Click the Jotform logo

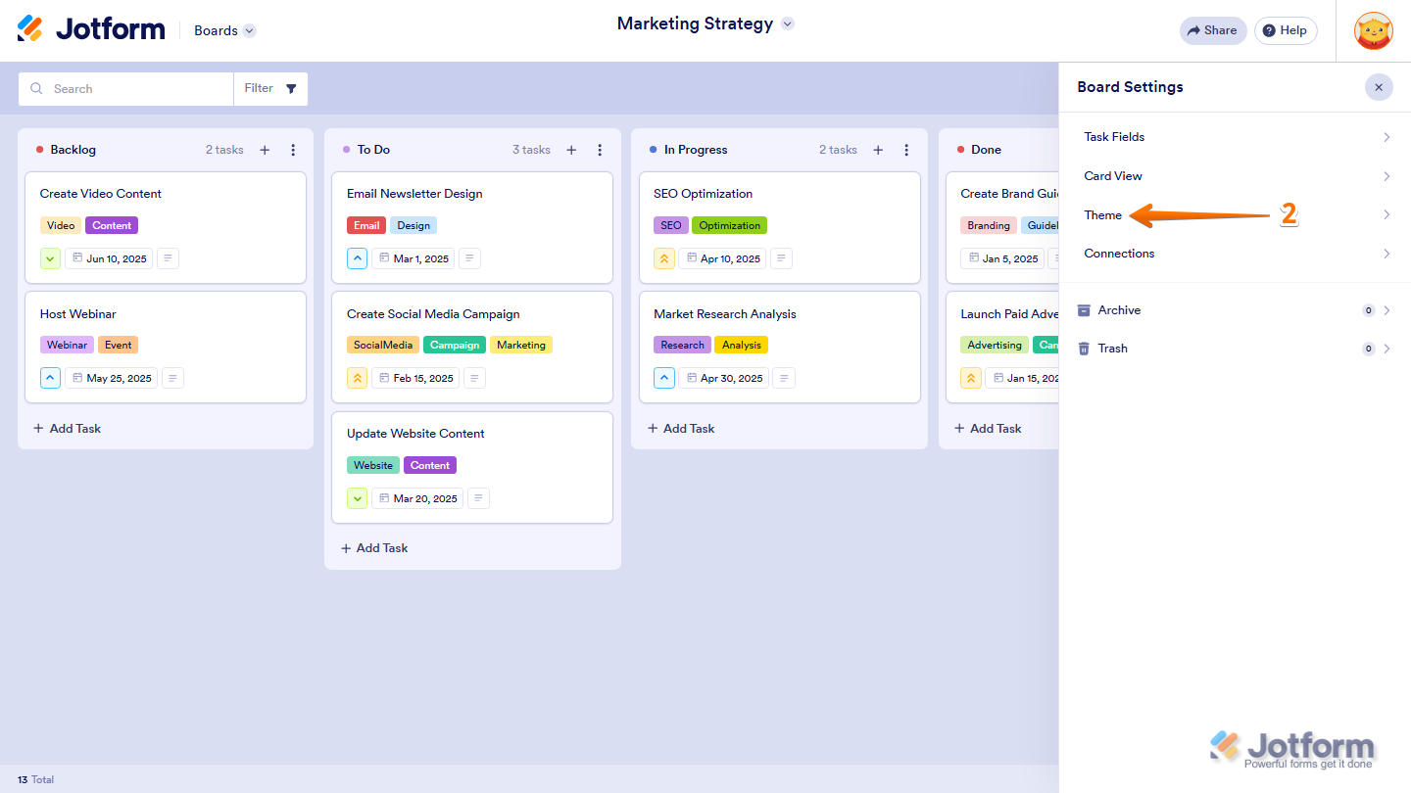[91, 29]
